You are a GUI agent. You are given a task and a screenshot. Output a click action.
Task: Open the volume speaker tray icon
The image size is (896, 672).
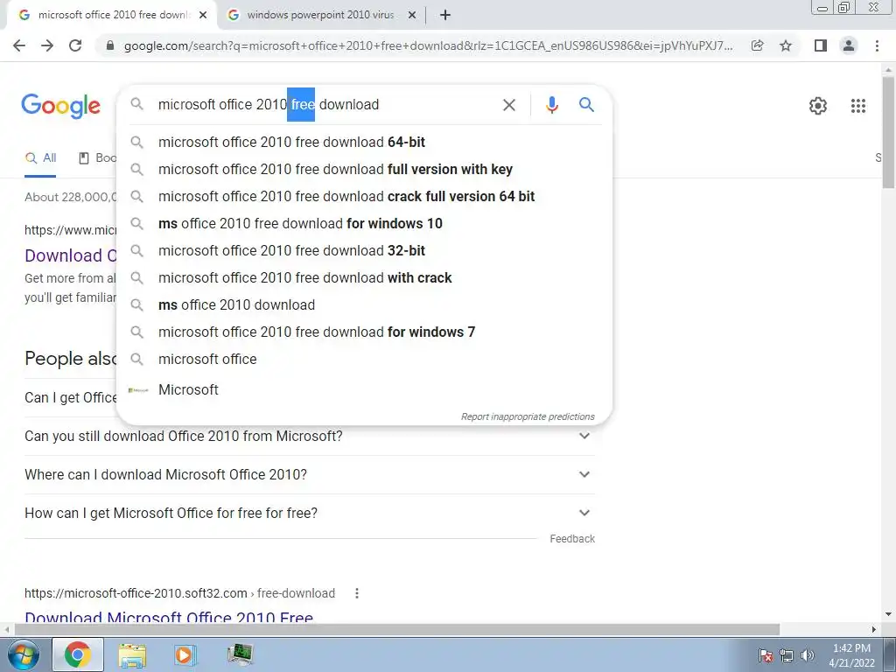click(x=807, y=655)
